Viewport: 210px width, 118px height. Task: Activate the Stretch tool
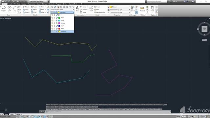26,12
